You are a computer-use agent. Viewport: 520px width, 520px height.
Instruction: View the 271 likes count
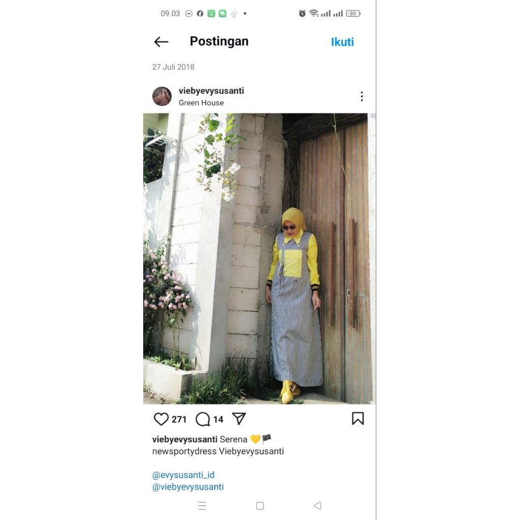(179, 419)
